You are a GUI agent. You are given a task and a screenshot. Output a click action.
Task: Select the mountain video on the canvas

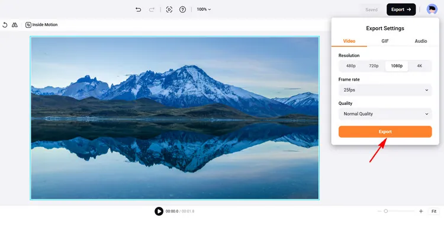[x=175, y=118]
